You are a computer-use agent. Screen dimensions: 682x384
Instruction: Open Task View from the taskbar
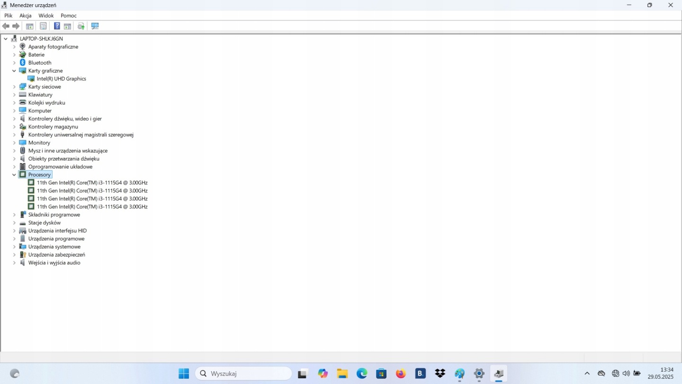pyautogui.click(x=303, y=374)
